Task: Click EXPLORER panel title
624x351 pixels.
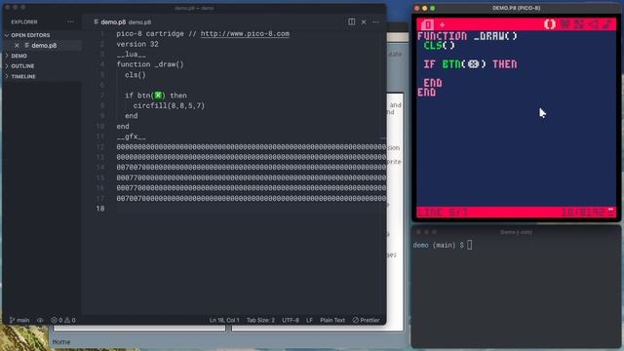Action: pos(24,21)
